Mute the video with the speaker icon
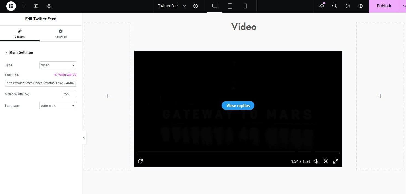 316,161
